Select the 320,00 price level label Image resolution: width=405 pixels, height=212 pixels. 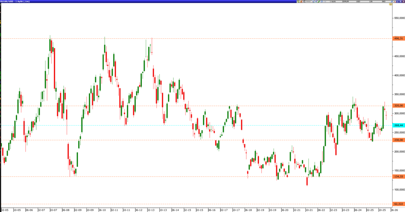click(x=398, y=106)
